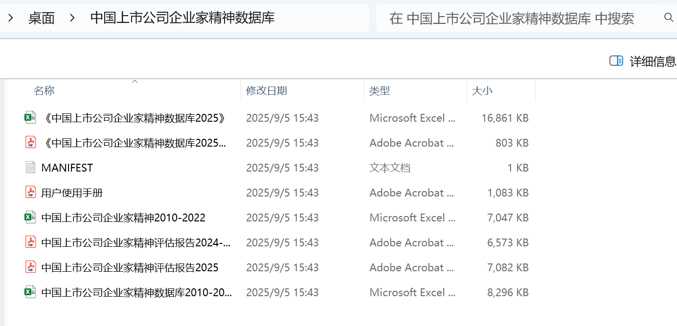Click the MANIFEST text document icon
This screenshot has width=677, height=326.
tap(30, 168)
